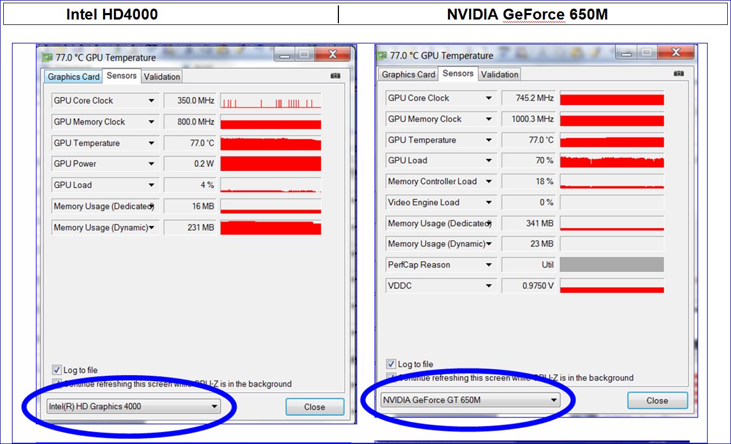The image size is (731, 444).
Task: Expand GPU Load options in Intel window
Action: 151,185
